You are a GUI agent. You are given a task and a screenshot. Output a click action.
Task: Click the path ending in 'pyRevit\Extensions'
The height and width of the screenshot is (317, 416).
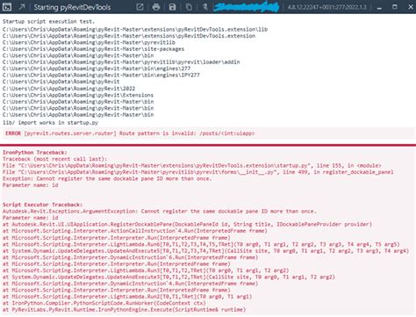click(x=78, y=95)
